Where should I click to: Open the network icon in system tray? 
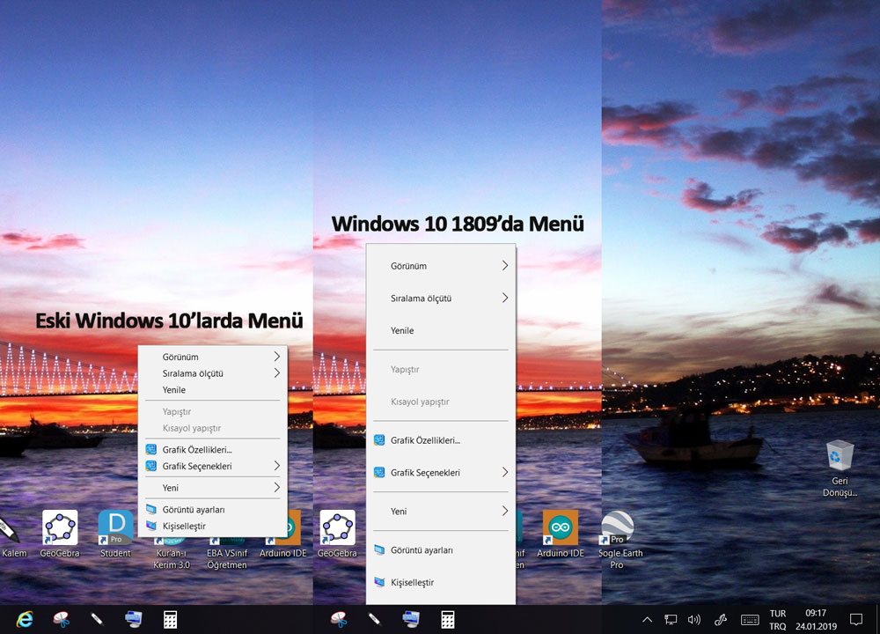[670, 619]
